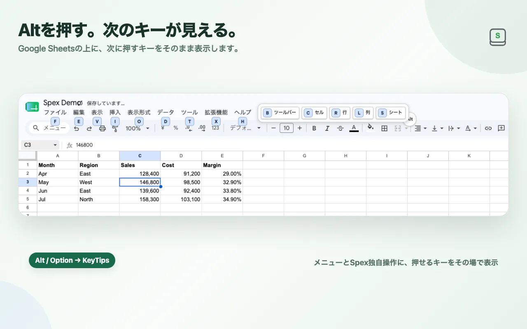Click the L 列 KeyTips button
Image resolution: width=527 pixels, height=329 pixels.
coord(363,113)
